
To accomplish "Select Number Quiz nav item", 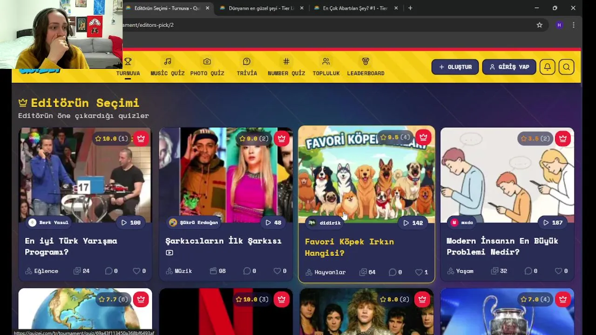I will tap(286, 67).
